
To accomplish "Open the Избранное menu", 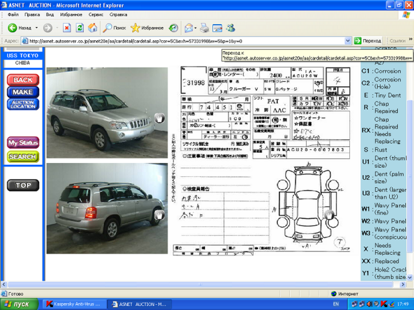I will pyautogui.click(x=71, y=14).
